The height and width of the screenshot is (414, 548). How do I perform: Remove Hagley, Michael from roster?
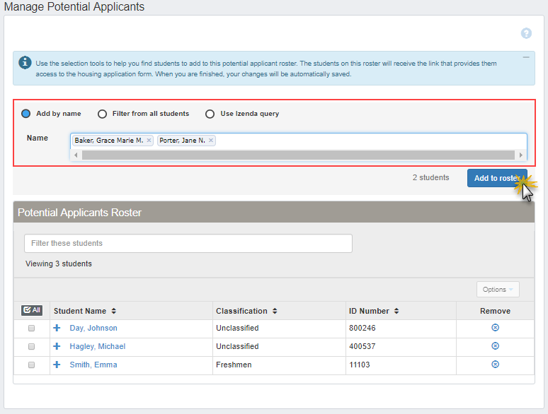(495, 346)
